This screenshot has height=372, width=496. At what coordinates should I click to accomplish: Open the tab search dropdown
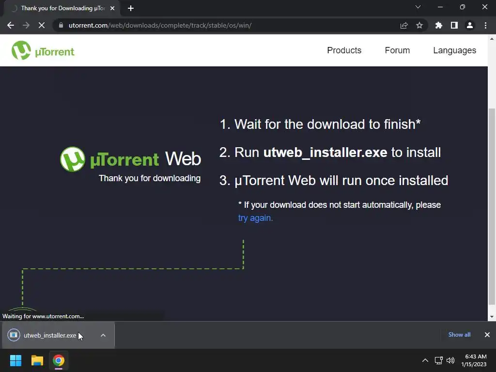pyautogui.click(x=418, y=7)
